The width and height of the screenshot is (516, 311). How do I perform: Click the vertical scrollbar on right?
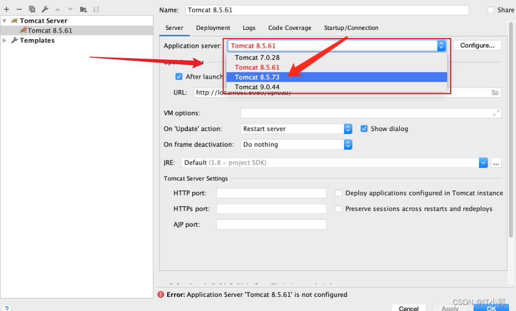tap(511, 129)
